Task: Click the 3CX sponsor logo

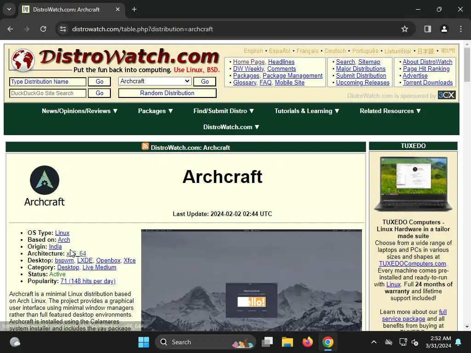Action: [447, 95]
